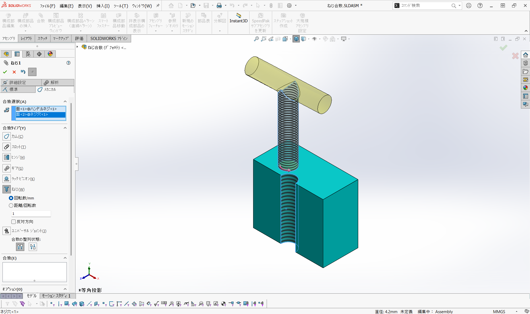
Task: Enable the 反対方向 checkbox
Action: click(x=14, y=222)
